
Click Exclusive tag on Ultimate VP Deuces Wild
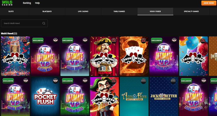click(38, 40)
